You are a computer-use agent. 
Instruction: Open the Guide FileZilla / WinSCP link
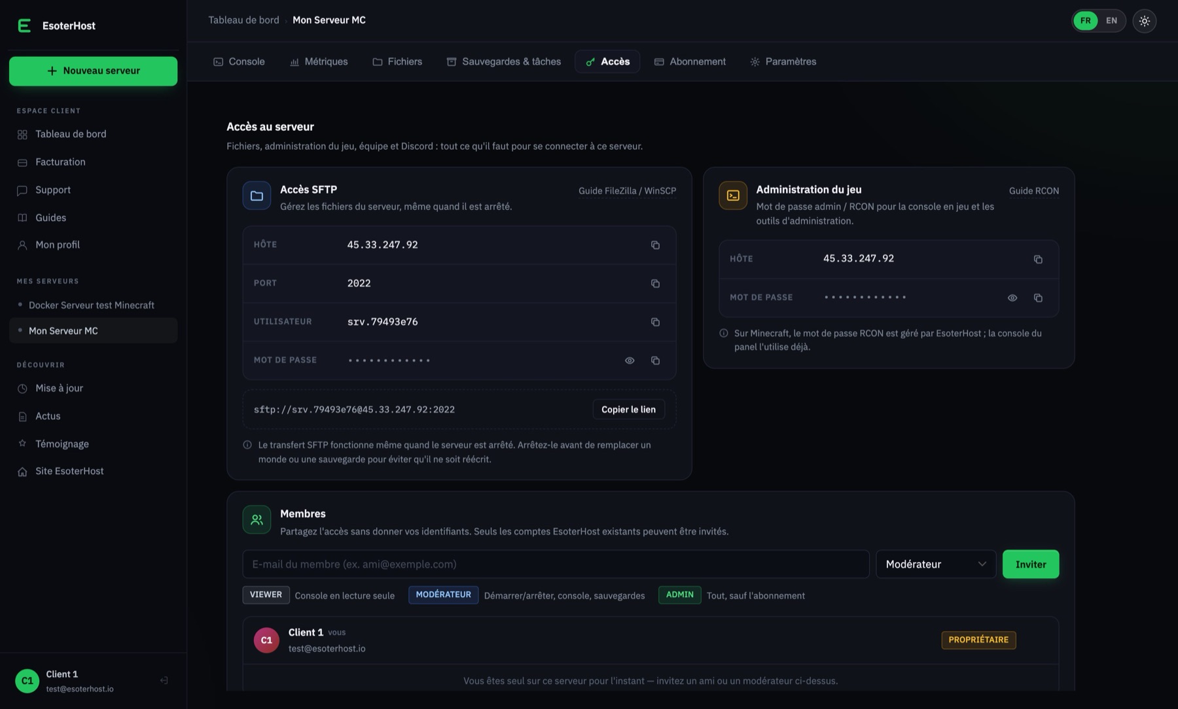(x=627, y=191)
